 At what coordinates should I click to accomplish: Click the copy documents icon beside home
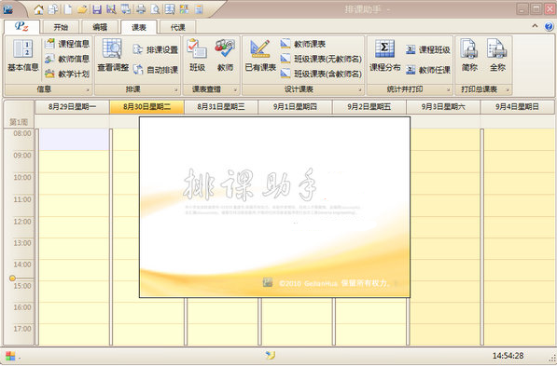point(53,9)
